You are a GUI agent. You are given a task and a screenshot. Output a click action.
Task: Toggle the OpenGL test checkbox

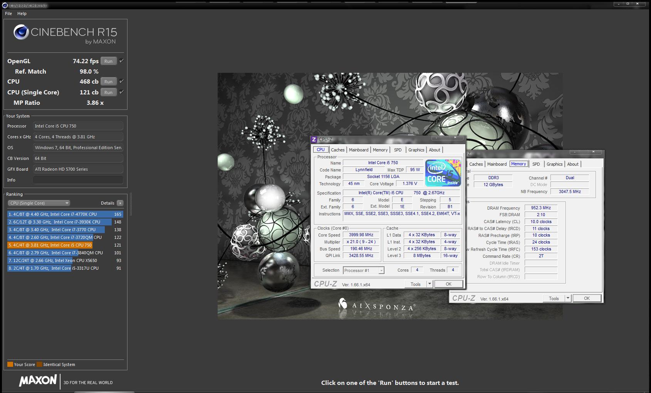[x=121, y=60]
